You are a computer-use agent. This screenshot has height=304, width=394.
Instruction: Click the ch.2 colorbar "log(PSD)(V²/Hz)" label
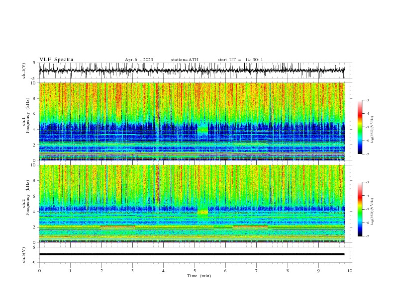tap(372, 212)
